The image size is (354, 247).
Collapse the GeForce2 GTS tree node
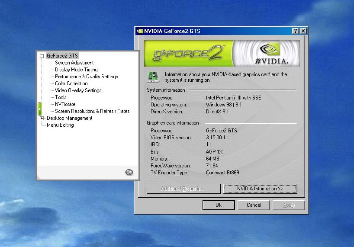(x=42, y=56)
